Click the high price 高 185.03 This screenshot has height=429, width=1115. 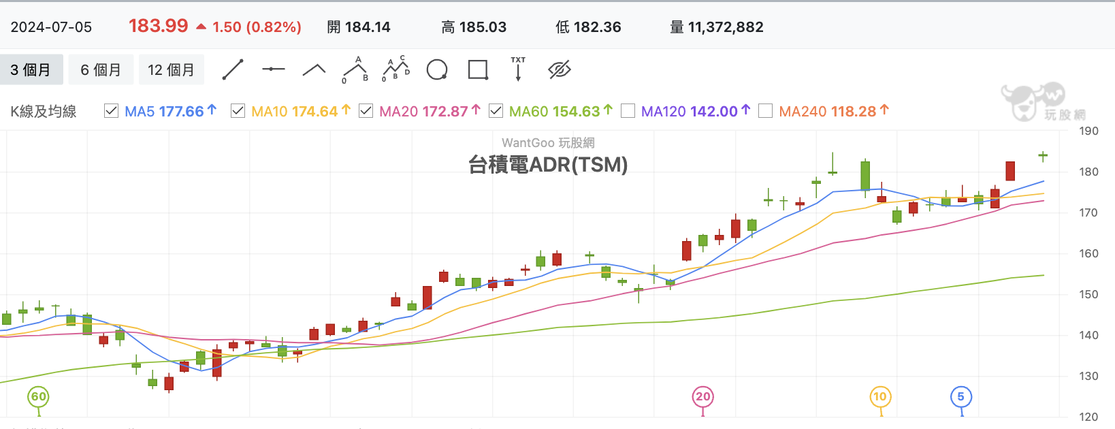pos(474,27)
